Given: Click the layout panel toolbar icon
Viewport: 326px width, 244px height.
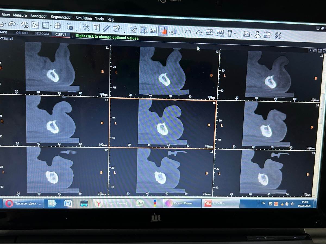Looking at the screenshot, I should coord(267,35).
